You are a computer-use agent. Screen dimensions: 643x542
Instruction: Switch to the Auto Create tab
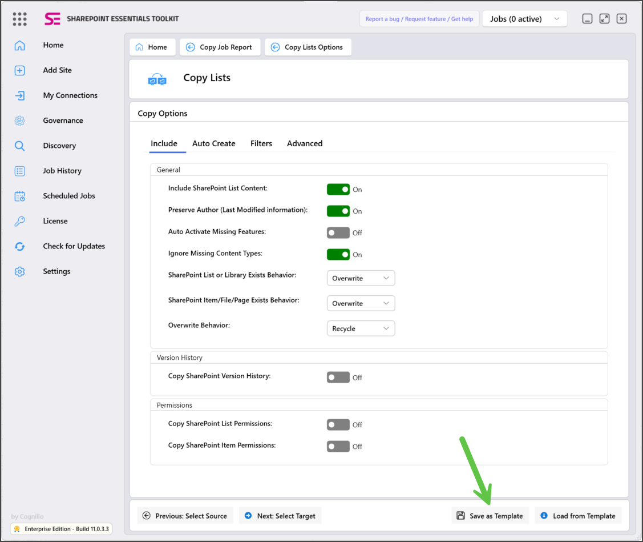tap(213, 143)
